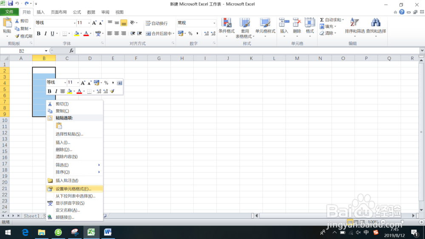The width and height of the screenshot is (425, 239).
Task: Choose Hyperlink (超链接) in the context menu
Action: click(x=74, y=217)
